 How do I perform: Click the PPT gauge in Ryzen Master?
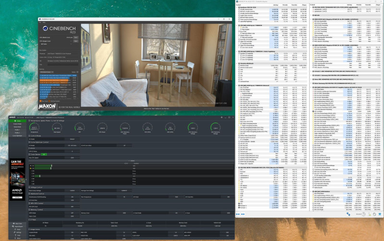[x=79, y=128]
